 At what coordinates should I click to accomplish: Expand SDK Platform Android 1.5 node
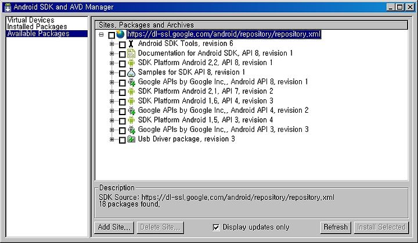(x=112, y=120)
